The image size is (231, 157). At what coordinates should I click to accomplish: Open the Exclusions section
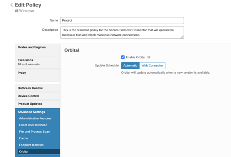pos(37,62)
